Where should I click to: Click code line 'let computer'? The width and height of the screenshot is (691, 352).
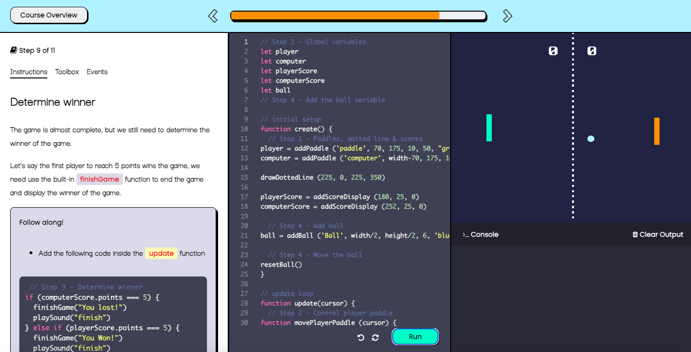tap(283, 61)
